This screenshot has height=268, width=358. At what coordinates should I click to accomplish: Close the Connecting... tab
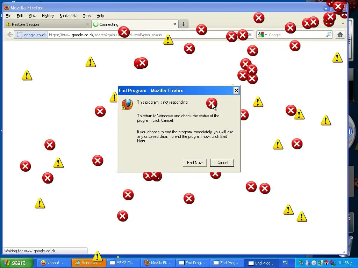click(x=175, y=24)
